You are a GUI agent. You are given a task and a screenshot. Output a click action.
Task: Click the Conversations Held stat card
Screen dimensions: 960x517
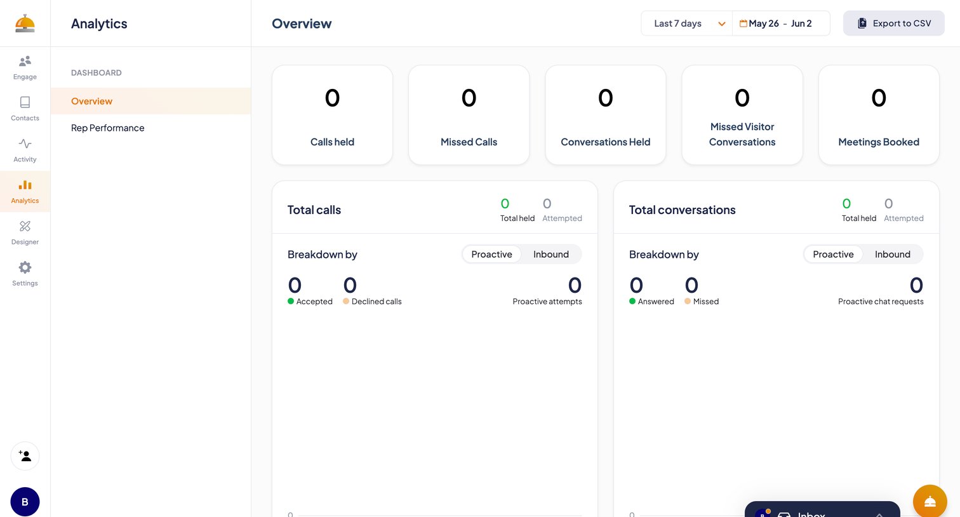click(606, 115)
